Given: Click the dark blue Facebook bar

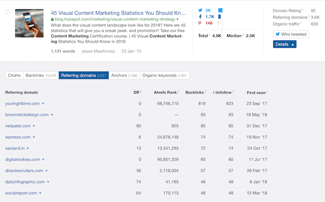Looking at the screenshot, I should coord(220,17).
